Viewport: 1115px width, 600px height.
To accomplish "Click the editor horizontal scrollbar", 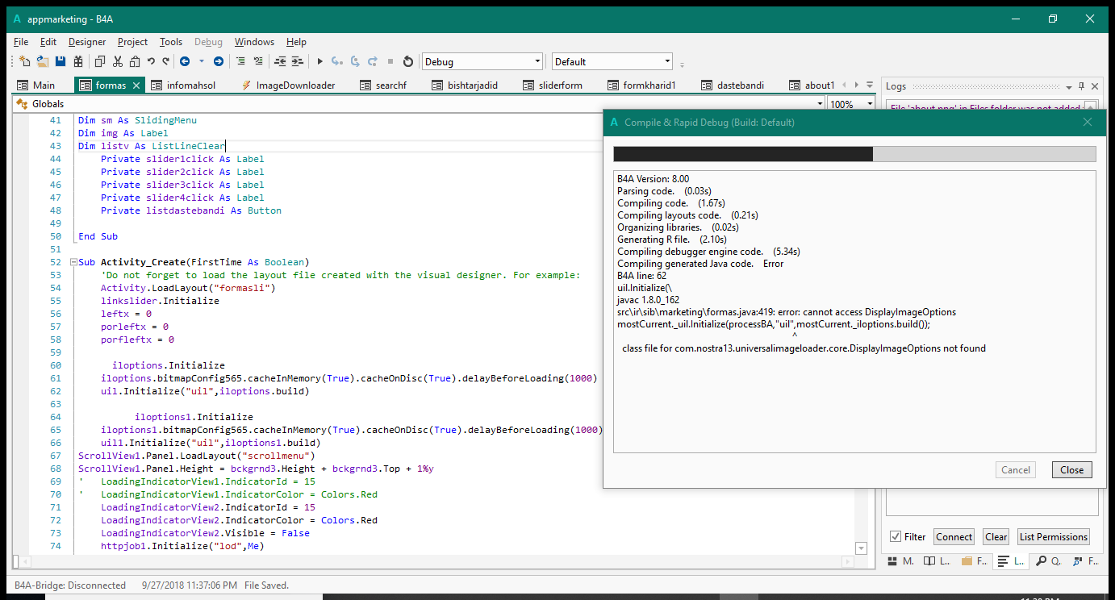I will click(436, 561).
